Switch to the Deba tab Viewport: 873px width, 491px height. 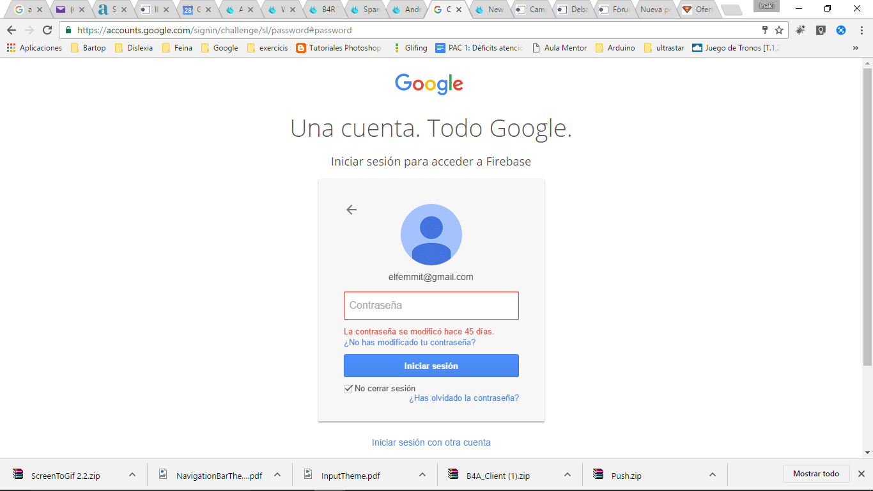(575, 10)
